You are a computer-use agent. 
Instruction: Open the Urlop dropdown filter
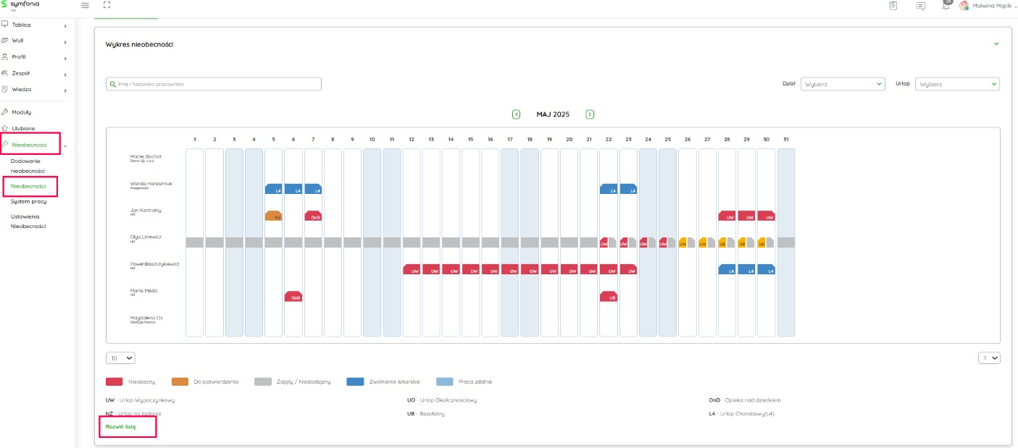957,84
